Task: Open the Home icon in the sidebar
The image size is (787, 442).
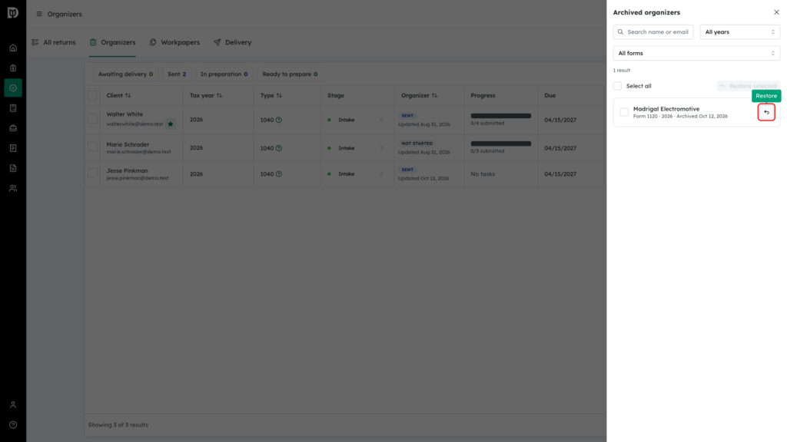Action: click(13, 48)
